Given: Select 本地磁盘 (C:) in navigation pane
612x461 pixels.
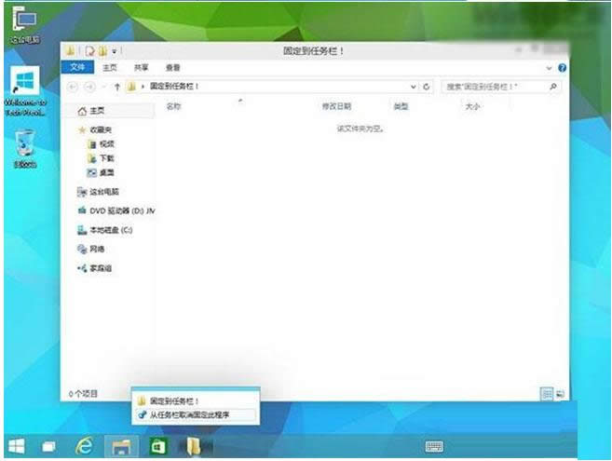Looking at the screenshot, I should [104, 230].
